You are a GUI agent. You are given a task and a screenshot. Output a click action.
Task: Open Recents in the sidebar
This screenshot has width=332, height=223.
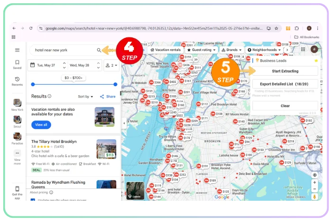point(17,81)
